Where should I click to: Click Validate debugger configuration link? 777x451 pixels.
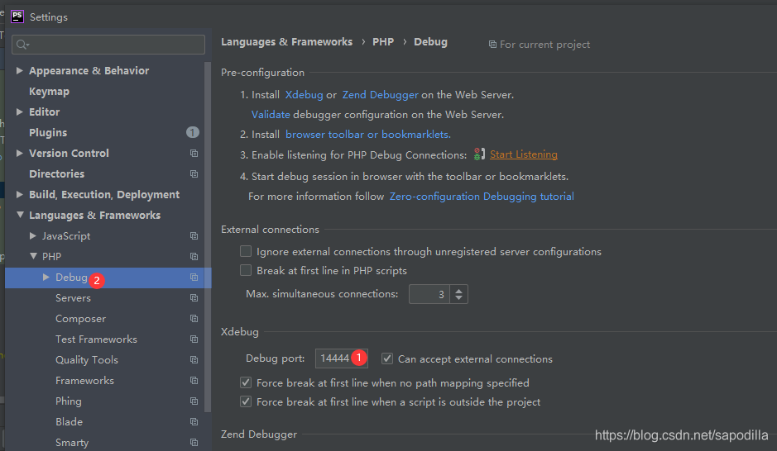(x=271, y=114)
